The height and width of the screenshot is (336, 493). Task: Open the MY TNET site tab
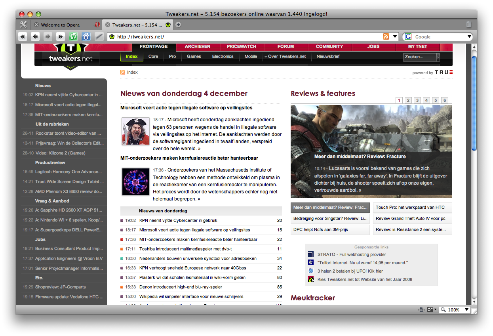tap(417, 47)
